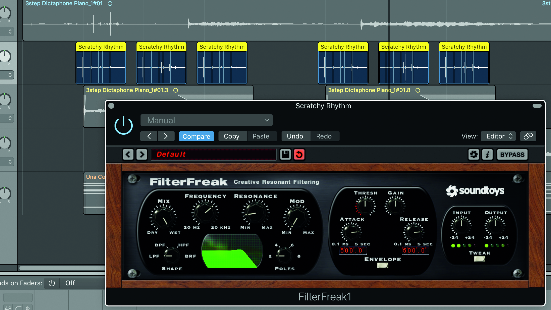This screenshot has width=551, height=310.
Task: Click the Release time value display
Action: (415, 250)
